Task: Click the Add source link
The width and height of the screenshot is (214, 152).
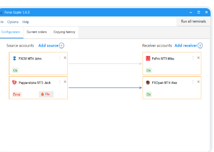Action: 48,45
